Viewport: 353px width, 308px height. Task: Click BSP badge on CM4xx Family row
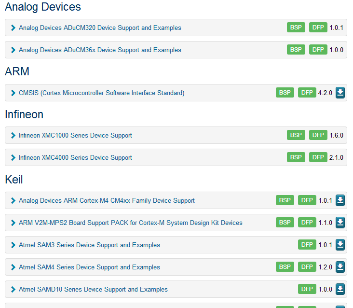coord(285,200)
